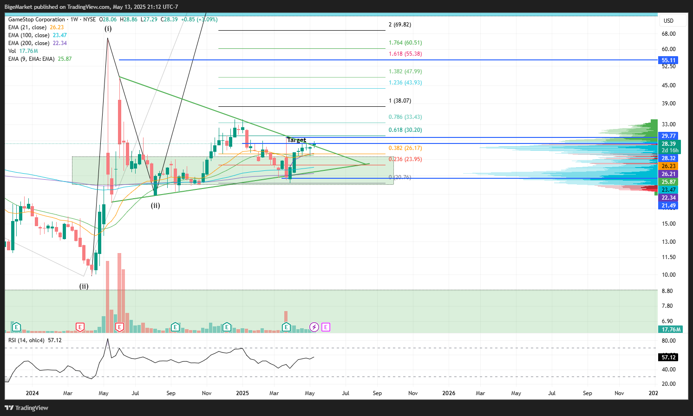Viewport: 693px width, 416px height.
Task: Click the 26.23 orange EMA price label
Action: click(x=668, y=166)
